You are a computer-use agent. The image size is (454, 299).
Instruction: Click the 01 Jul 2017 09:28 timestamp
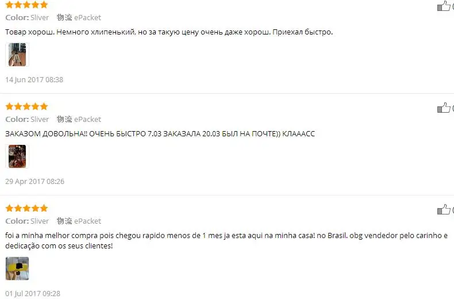tap(33, 293)
